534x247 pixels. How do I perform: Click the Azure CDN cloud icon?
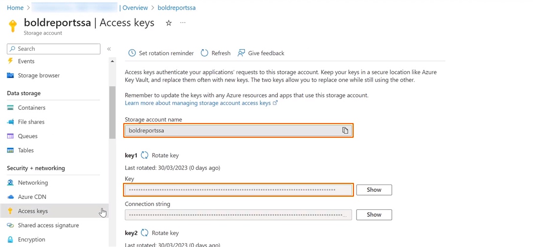[11, 197]
